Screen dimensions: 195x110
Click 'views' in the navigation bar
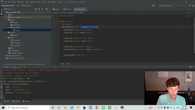(18, 5)
